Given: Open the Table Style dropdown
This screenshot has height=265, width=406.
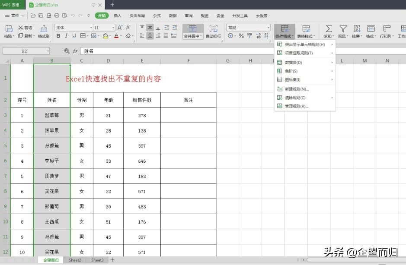Looking at the screenshot, I should coord(306,32).
